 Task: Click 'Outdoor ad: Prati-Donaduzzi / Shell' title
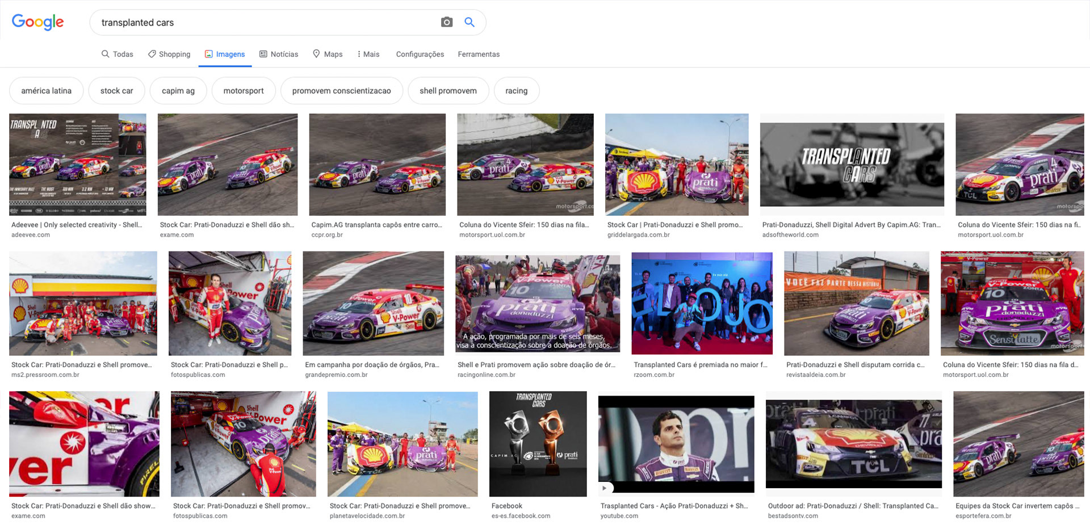pyautogui.click(x=853, y=506)
